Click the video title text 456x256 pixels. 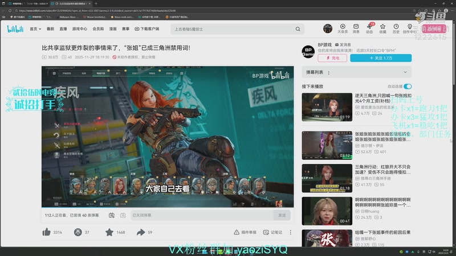pos(116,48)
